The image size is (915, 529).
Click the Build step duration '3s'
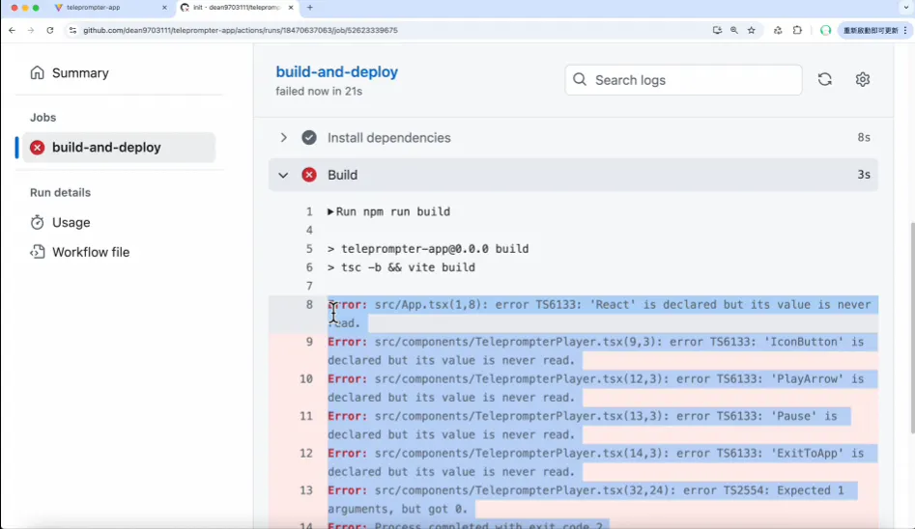pos(864,175)
